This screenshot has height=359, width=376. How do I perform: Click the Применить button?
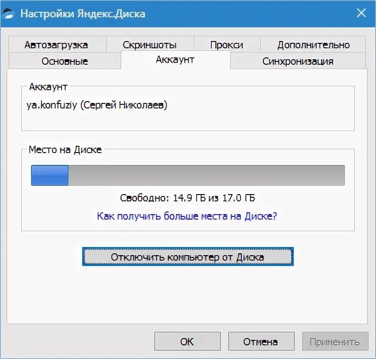pos(335,341)
